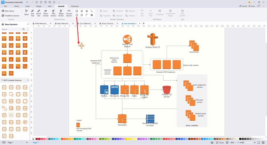Pick the black color swatch in palette
267x145 pixels.
pos(240,139)
